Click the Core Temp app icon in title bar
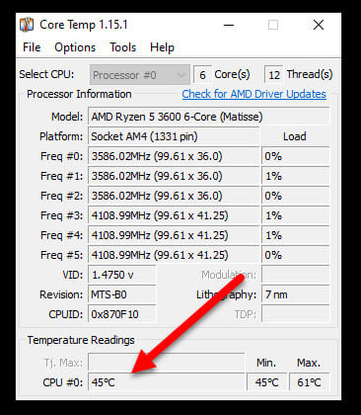The height and width of the screenshot is (415, 361). tap(27, 25)
